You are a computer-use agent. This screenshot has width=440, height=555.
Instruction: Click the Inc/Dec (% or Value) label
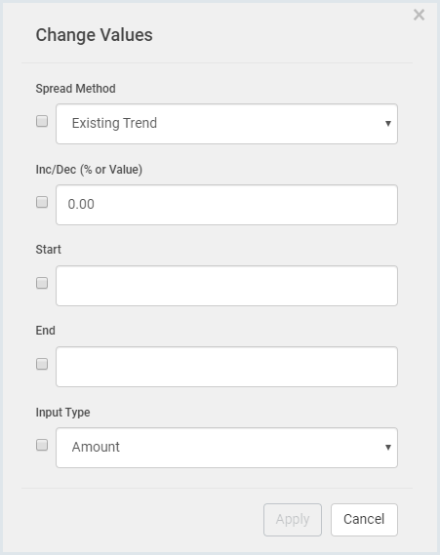coord(89,170)
